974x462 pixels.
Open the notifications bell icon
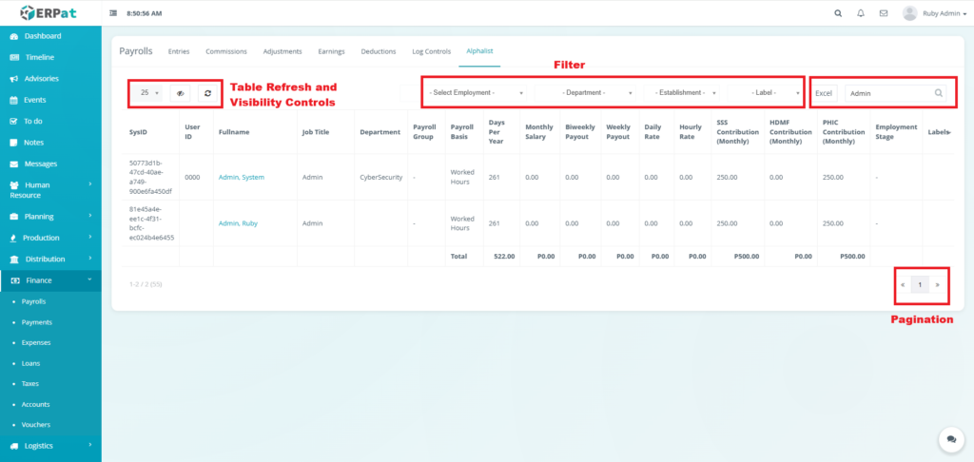pos(861,13)
